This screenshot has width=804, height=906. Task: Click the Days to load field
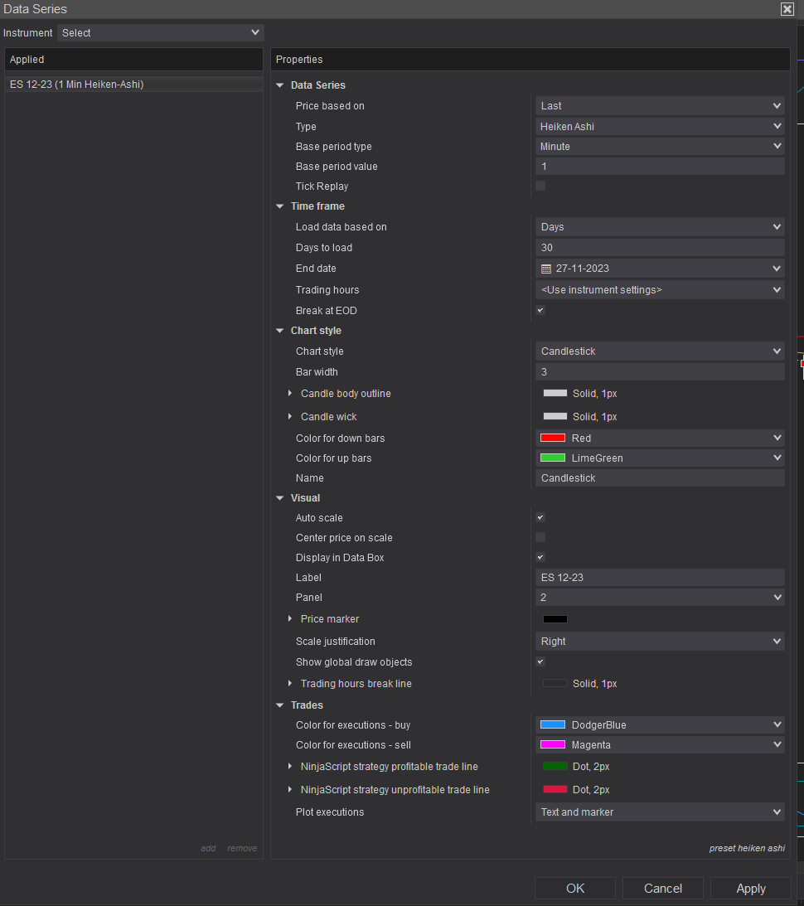[x=660, y=248]
